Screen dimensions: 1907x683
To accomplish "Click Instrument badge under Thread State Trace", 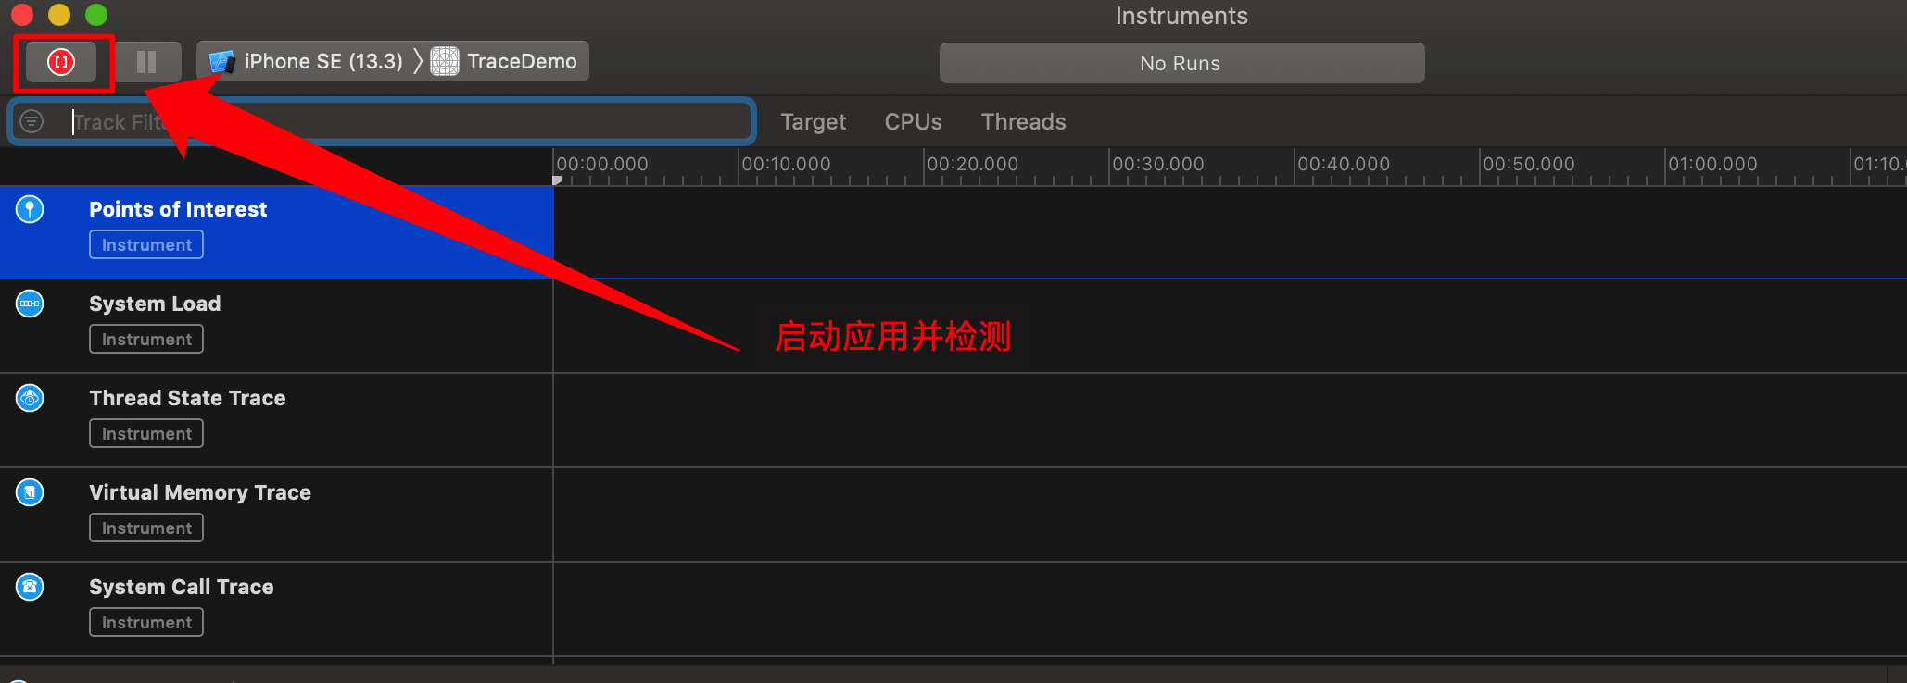I will coord(146,433).
